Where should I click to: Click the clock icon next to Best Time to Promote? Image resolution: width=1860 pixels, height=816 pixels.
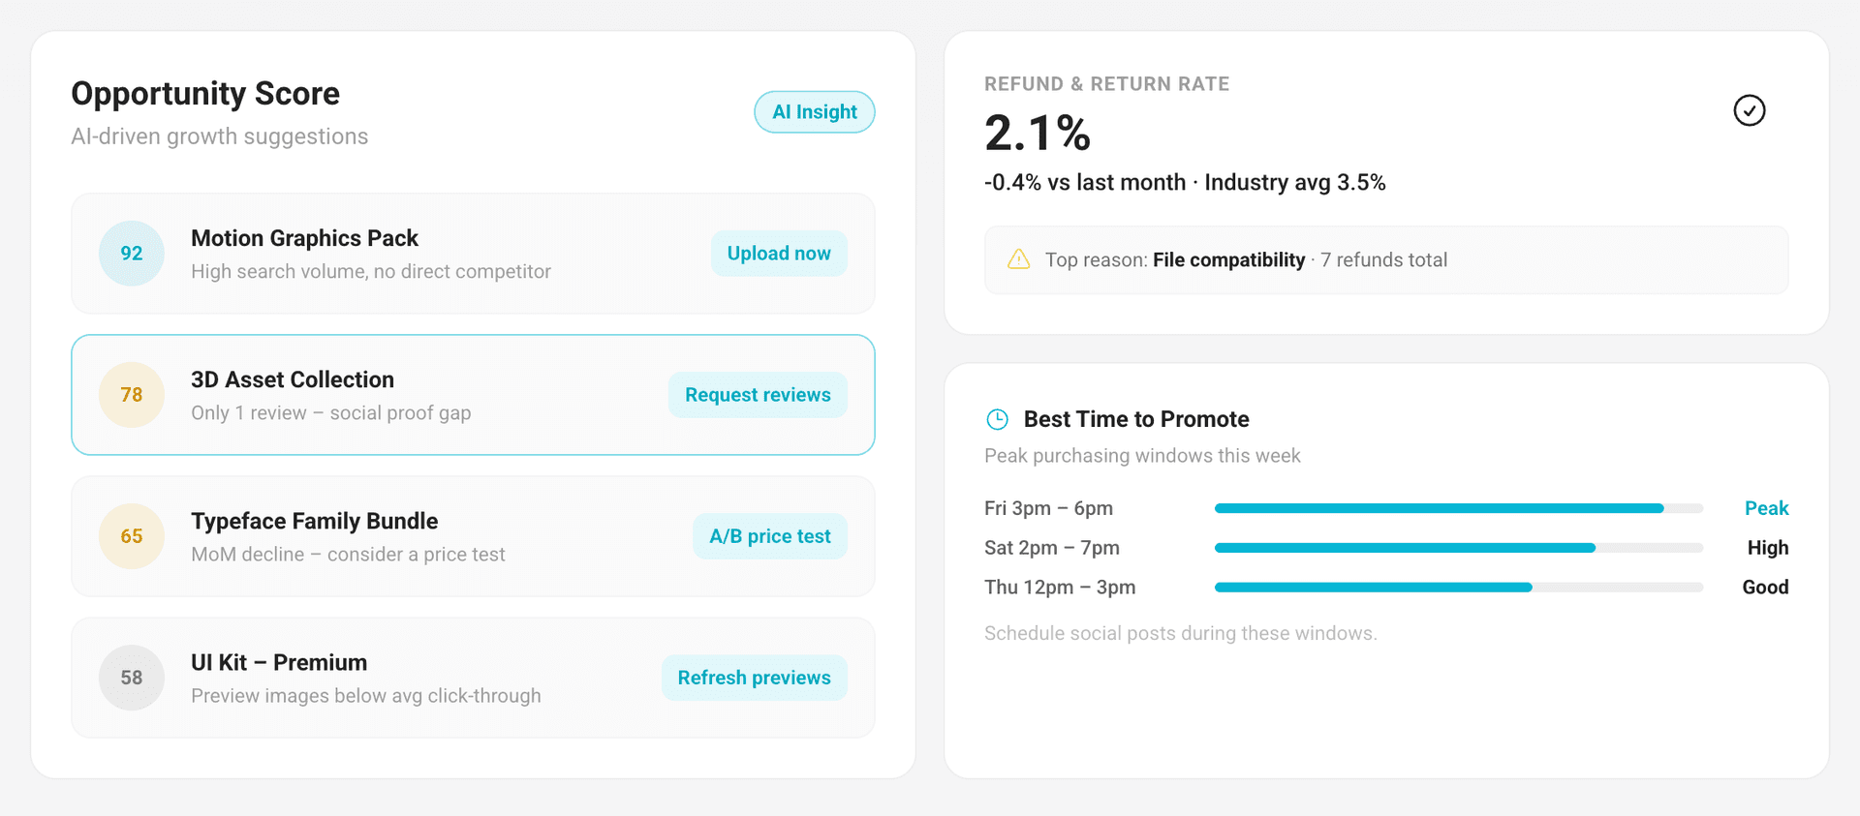click(997, 419)
